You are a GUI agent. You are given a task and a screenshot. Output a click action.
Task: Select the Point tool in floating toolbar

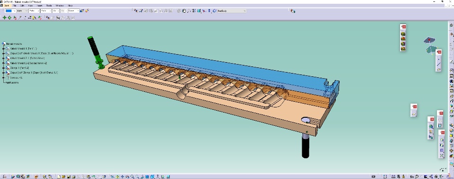pyautogui.click(x=439, y=59)
